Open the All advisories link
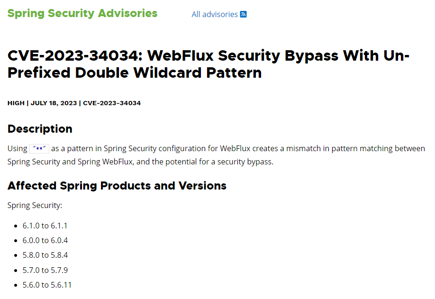This screenshot has width=435, height=299. coord(215,14)
